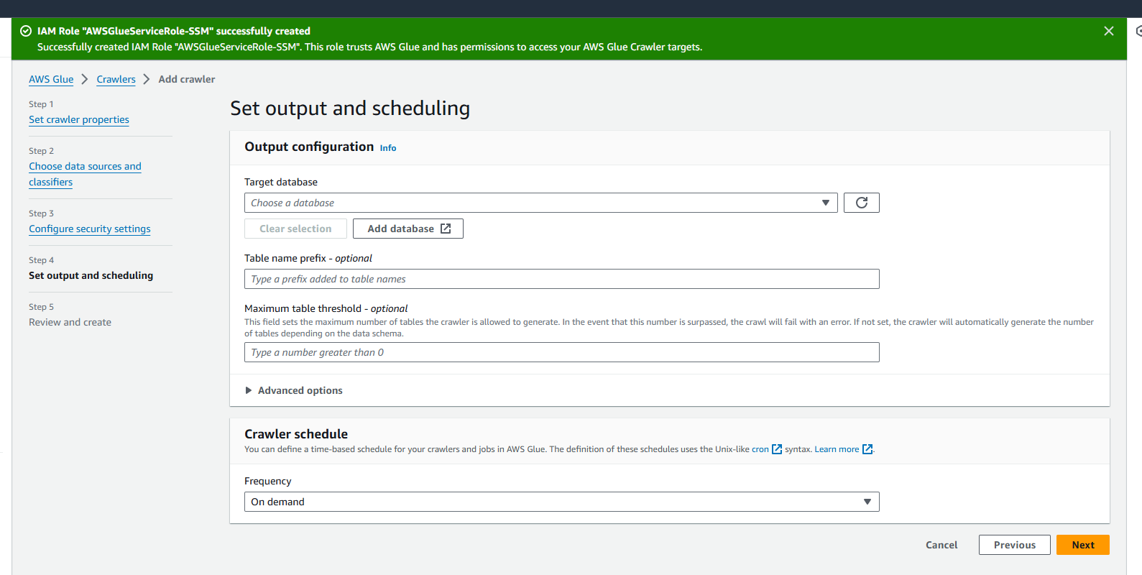The height and width of the screenshot is (575, 1142).
Task: Click the Info link beside Output configuration
Action: 388,148
